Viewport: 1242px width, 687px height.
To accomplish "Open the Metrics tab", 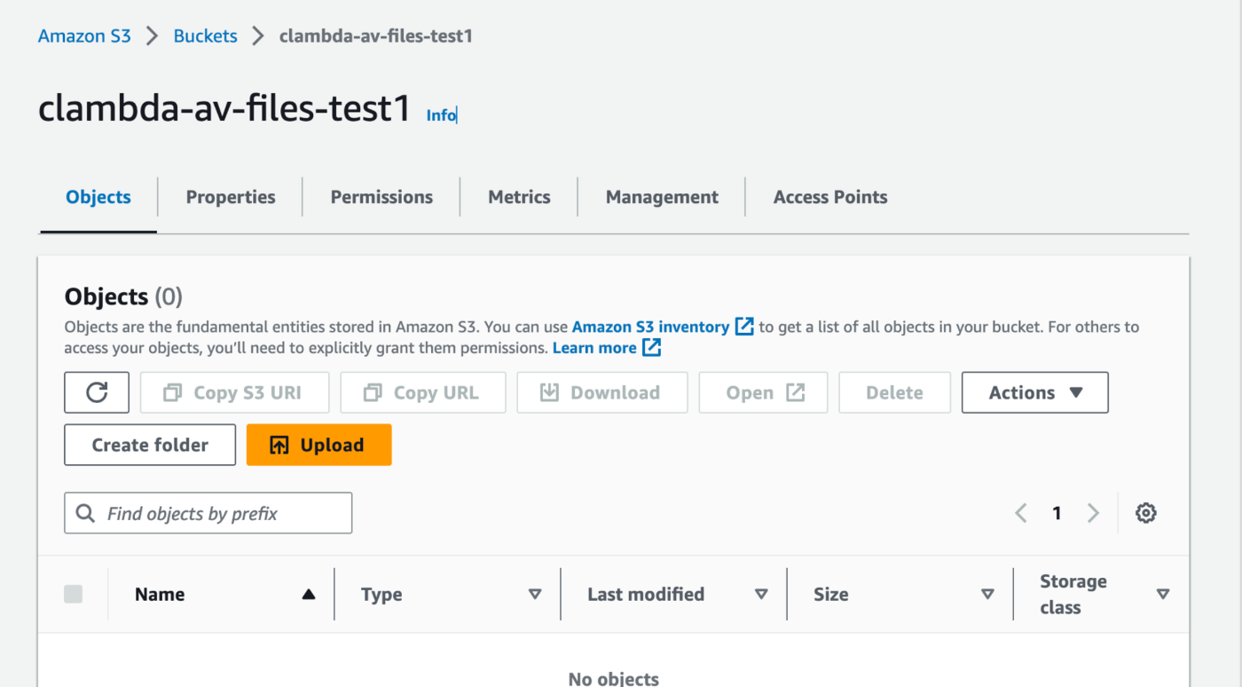I will click(519, 197).
